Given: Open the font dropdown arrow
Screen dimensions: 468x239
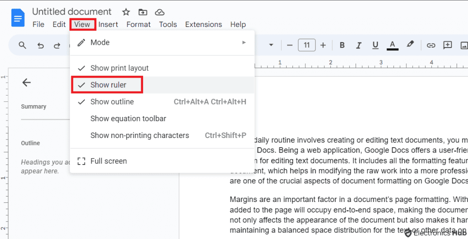Looking at the screenshot, I should 271,45.
